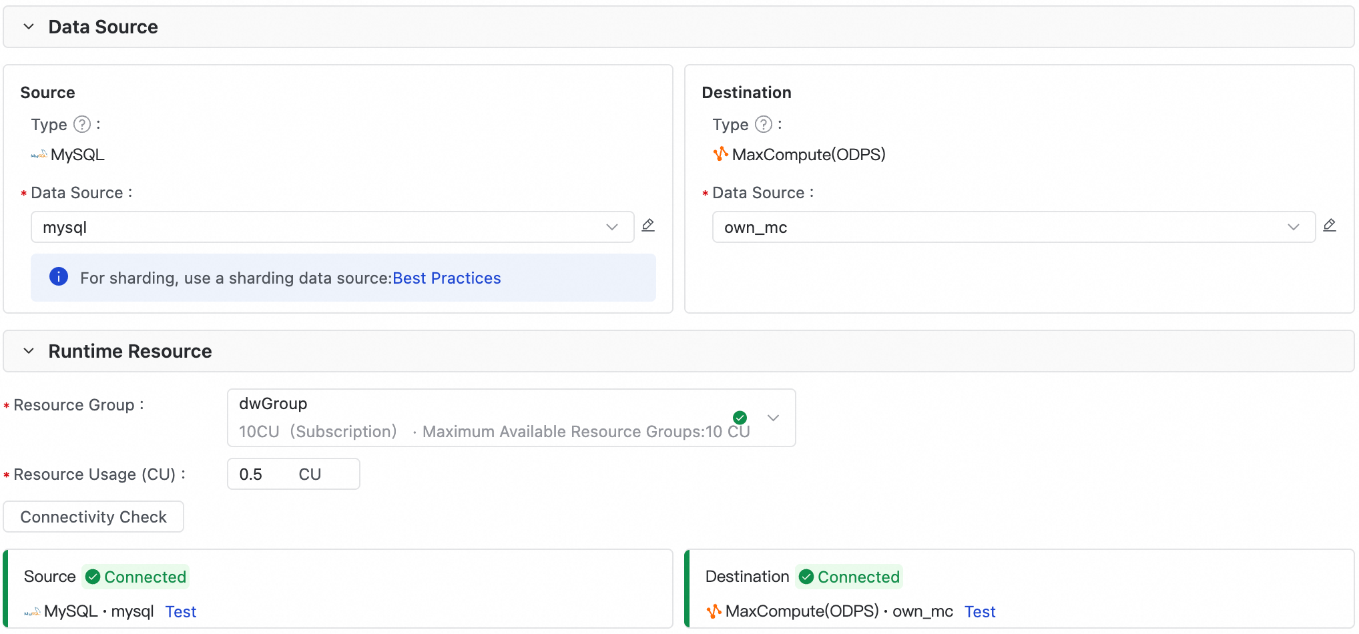Click the edit icon beside mysql source

647,226
